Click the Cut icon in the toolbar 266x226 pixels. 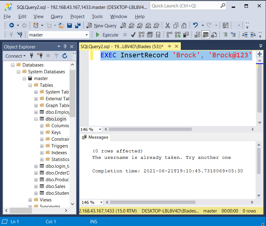(x=167, y=25)
